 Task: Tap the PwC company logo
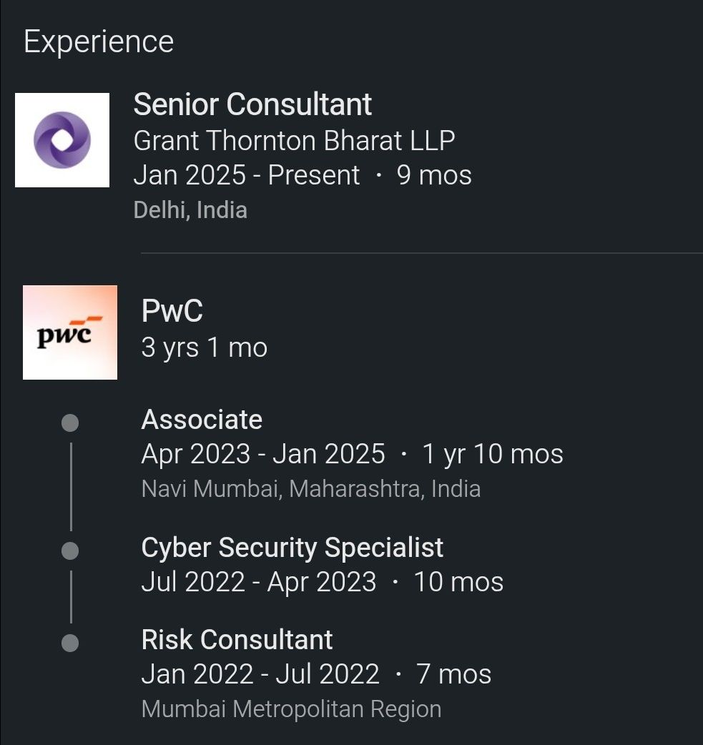pos(70,332)
